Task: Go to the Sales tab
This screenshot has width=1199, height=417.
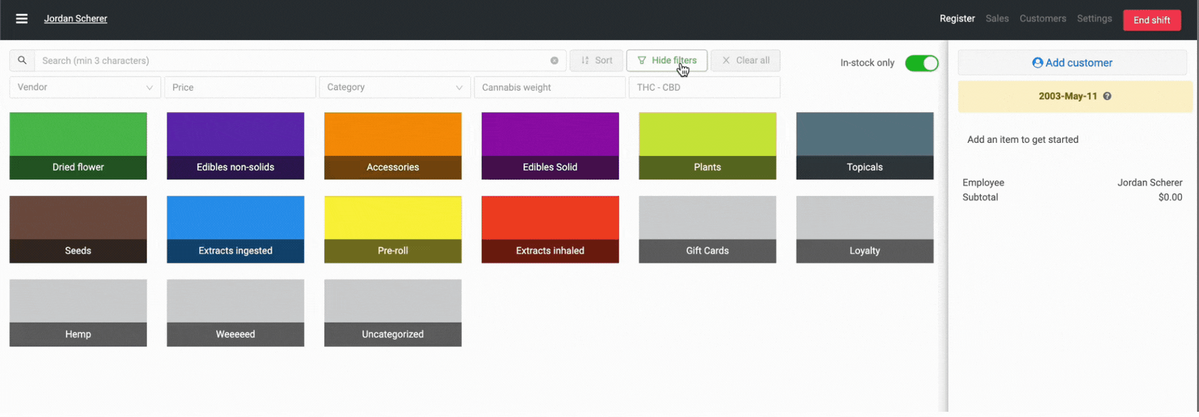Action: pos(997,18)
